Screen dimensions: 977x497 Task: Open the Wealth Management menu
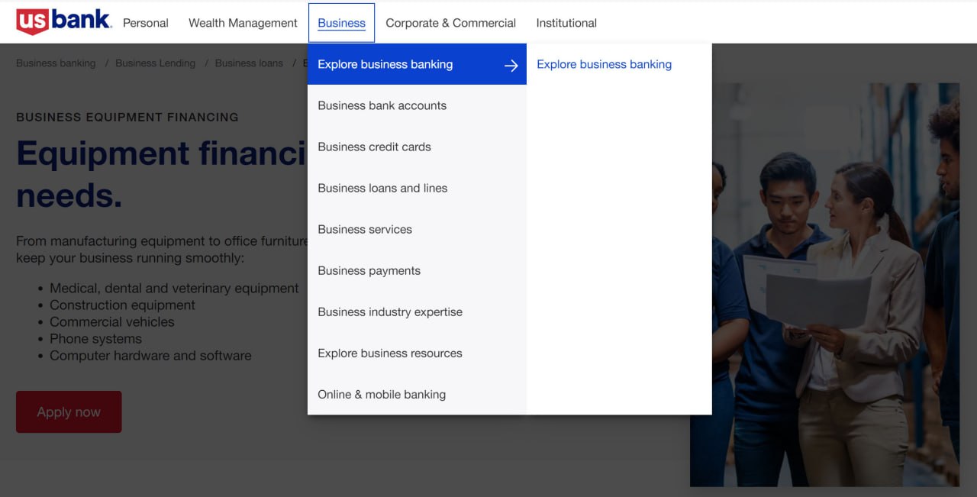[243, 23]
